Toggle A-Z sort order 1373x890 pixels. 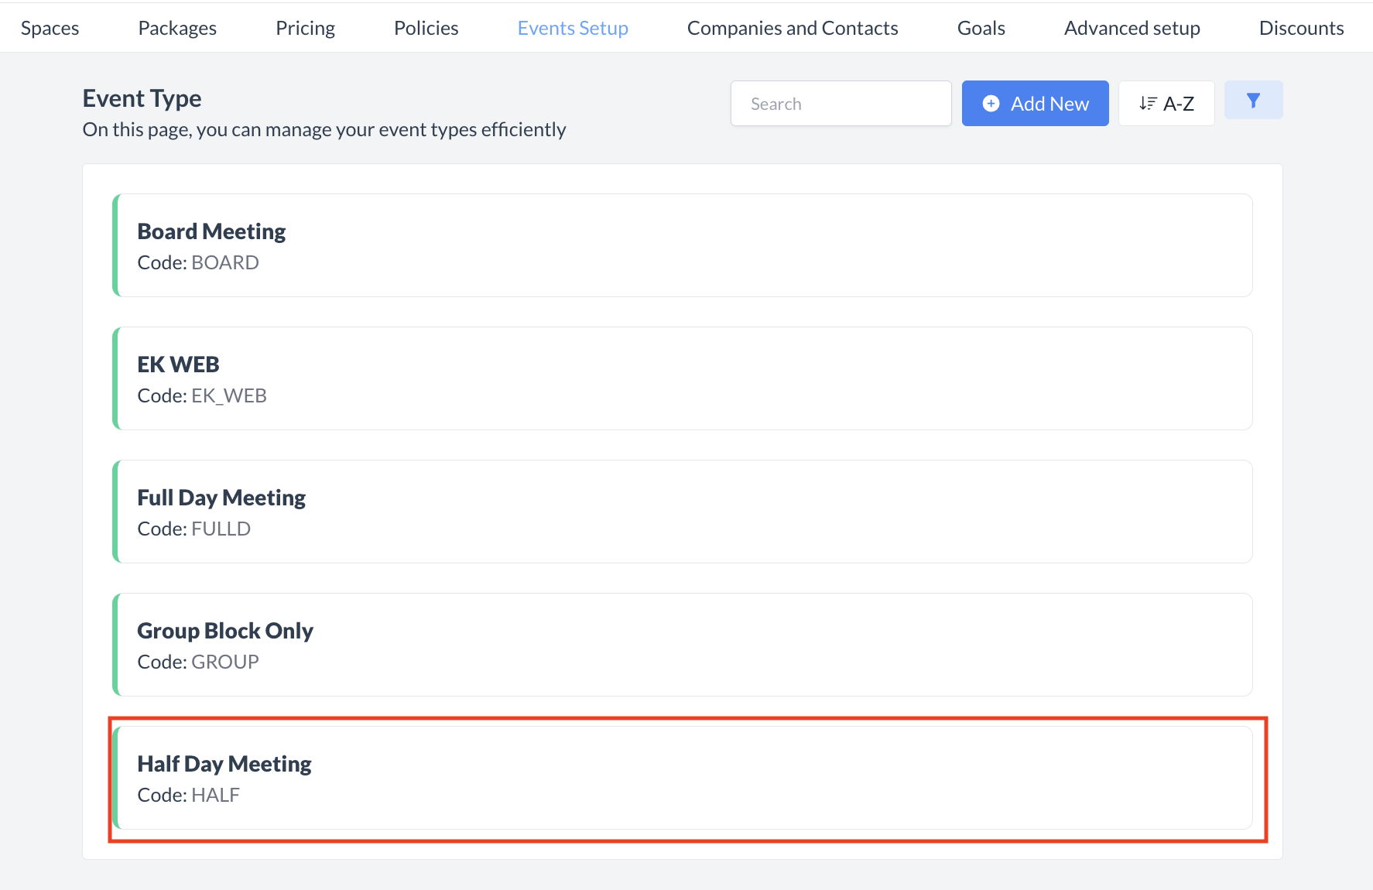pyautogui.click(x=1166, y=104)
